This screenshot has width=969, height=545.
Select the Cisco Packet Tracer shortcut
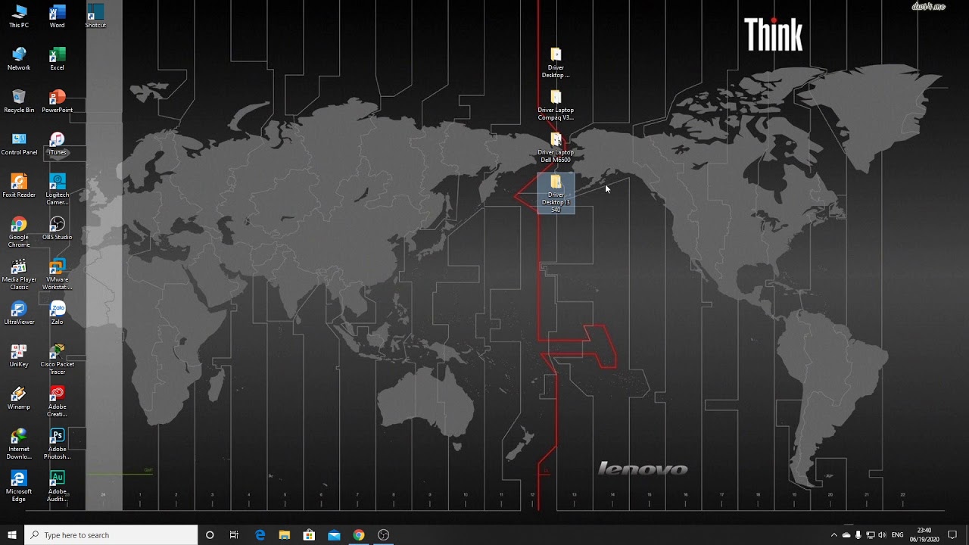[57, 359]
